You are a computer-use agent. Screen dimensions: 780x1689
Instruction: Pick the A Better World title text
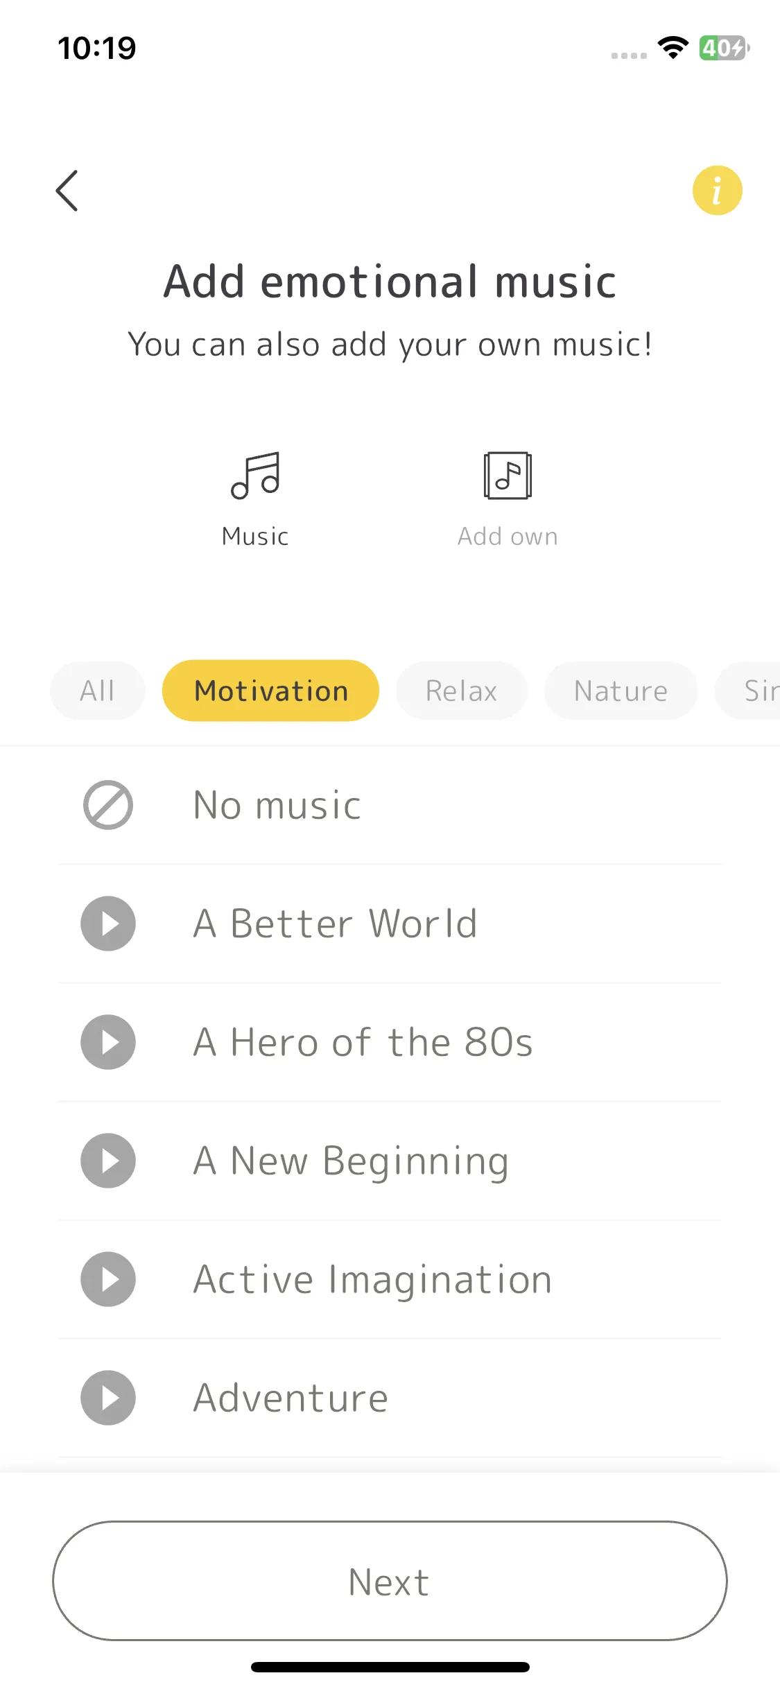point(336,924)
